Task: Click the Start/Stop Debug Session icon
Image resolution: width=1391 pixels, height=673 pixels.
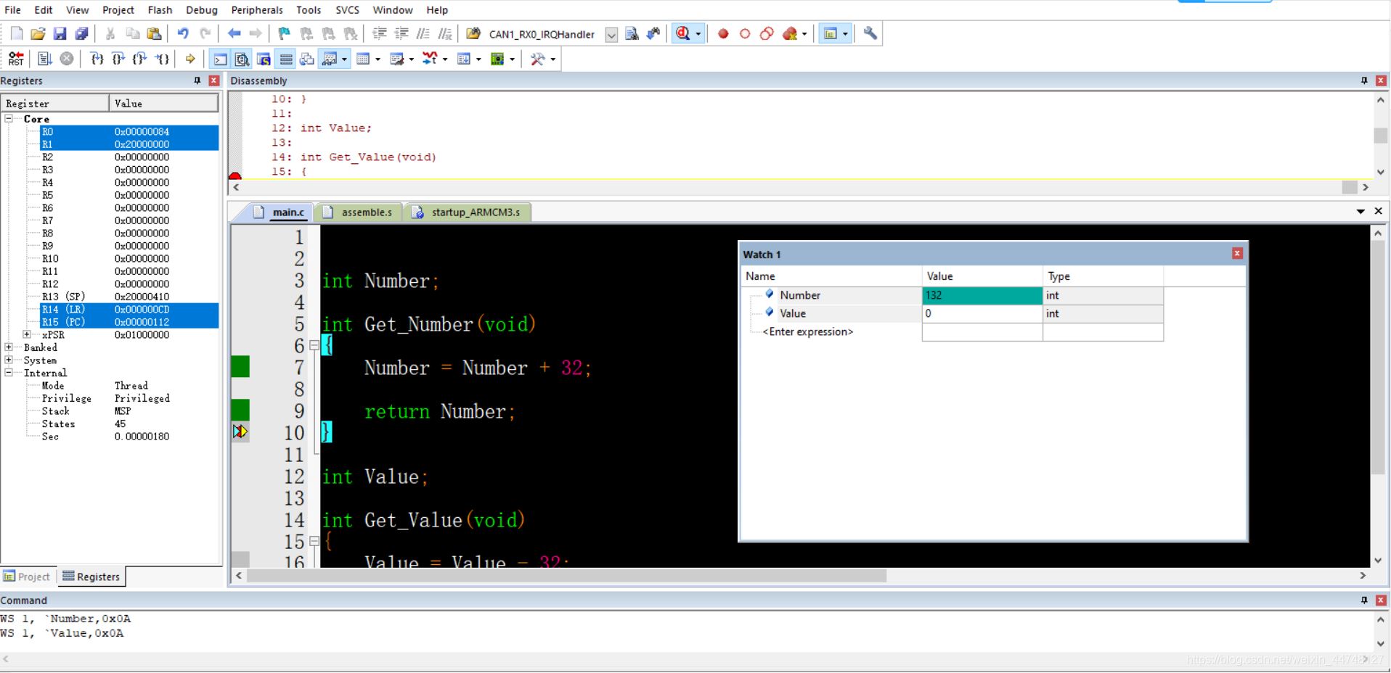Action: [x=682, y=33]
